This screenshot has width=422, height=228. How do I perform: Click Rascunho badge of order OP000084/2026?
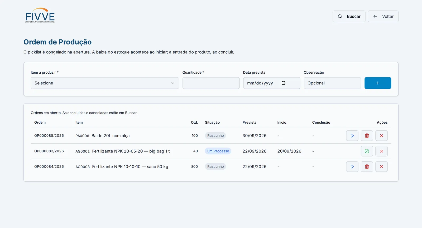[215, 167]
